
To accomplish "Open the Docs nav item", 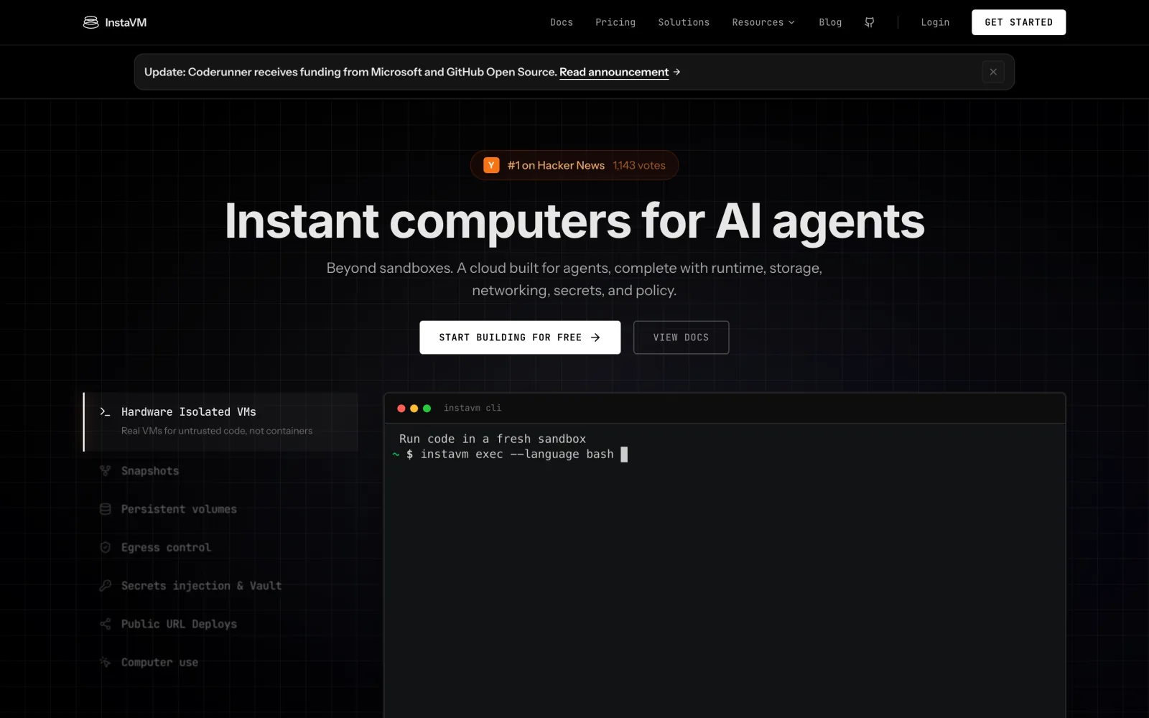I will coord(562,22).
